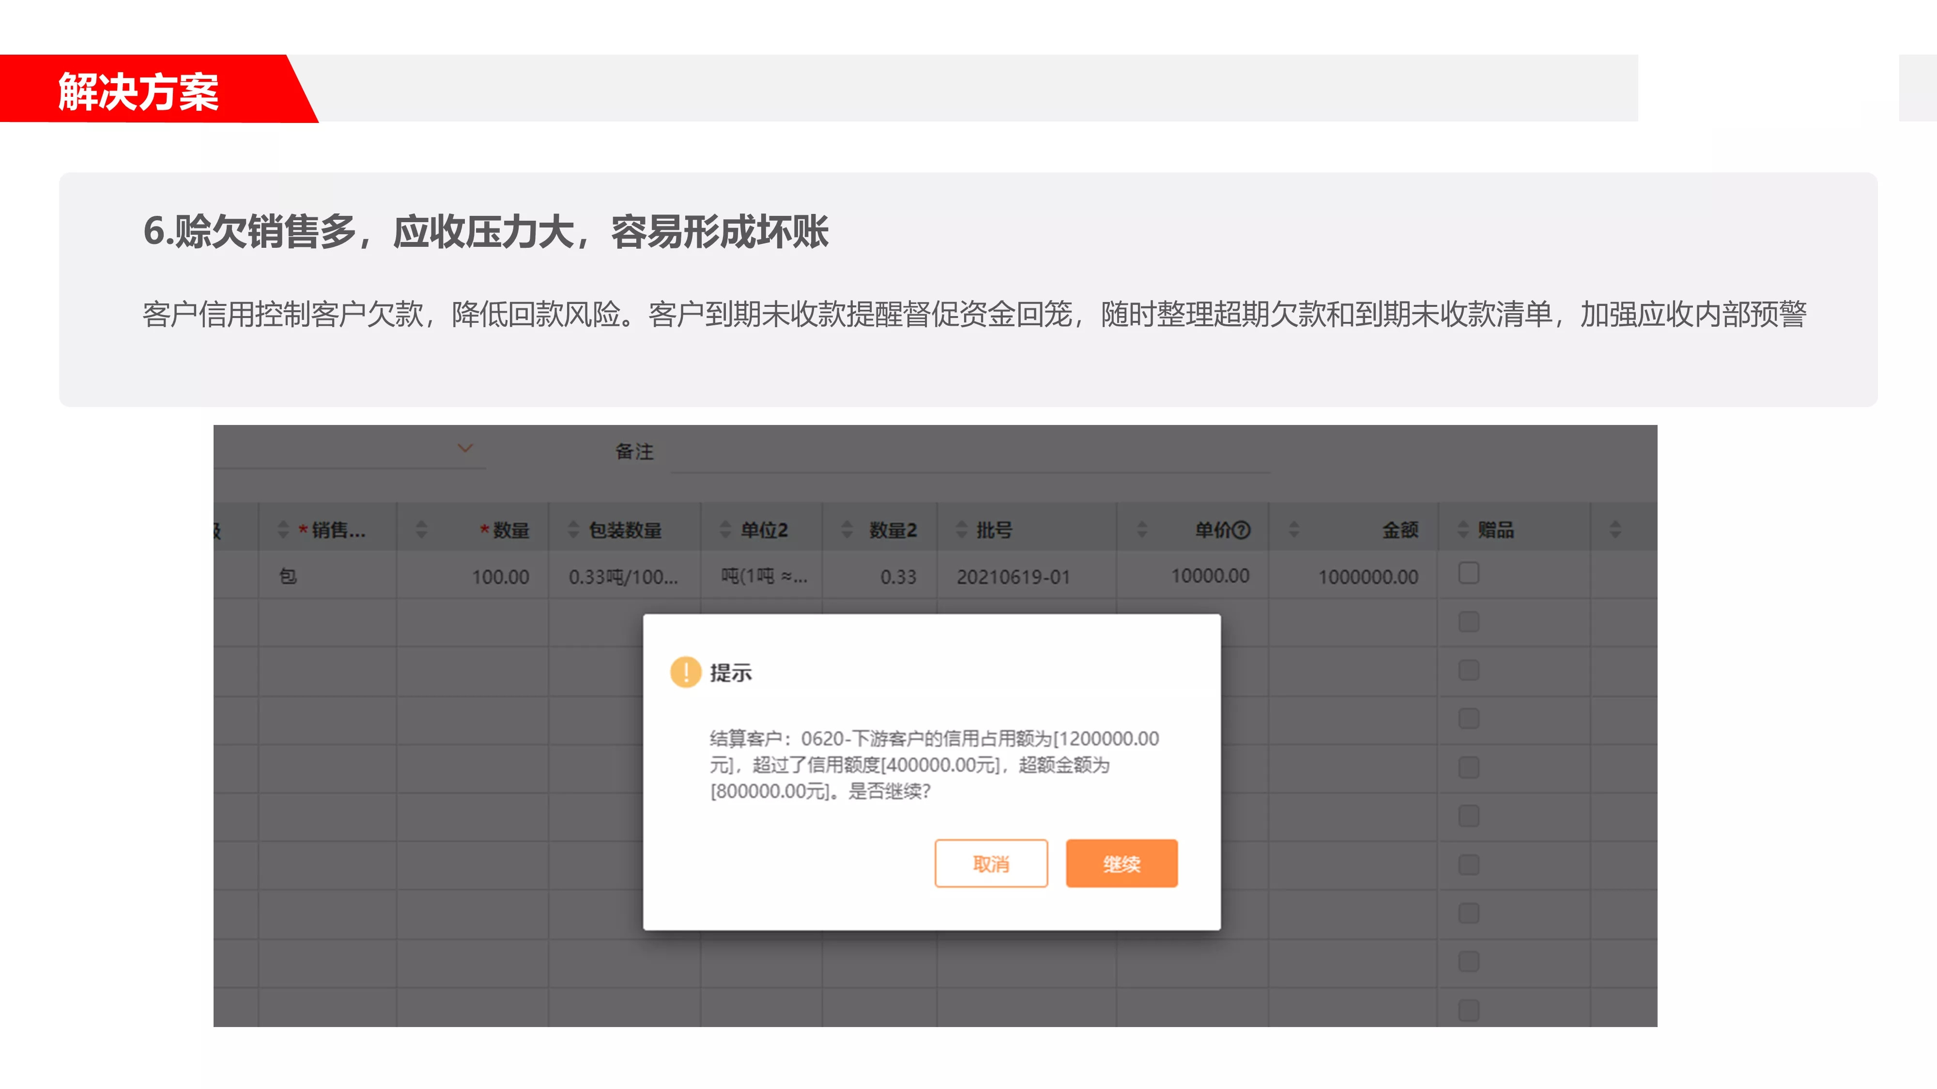
Task: Click the sort arrows before the 数量 column
Action: point(421,530)
